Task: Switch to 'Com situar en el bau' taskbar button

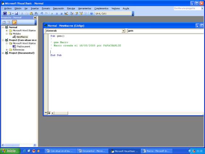Action: (x=60, y=151)
